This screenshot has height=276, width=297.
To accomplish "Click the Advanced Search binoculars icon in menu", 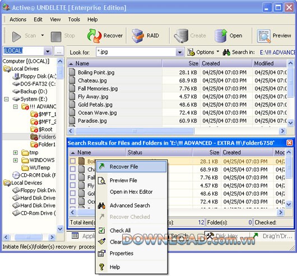I will pos(101,206).
